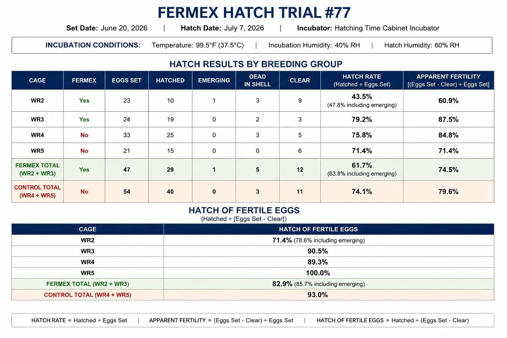
Task: Click the FERMEX TOTAL (WR2 + WR3) row label
Action: tap(37, 169)
